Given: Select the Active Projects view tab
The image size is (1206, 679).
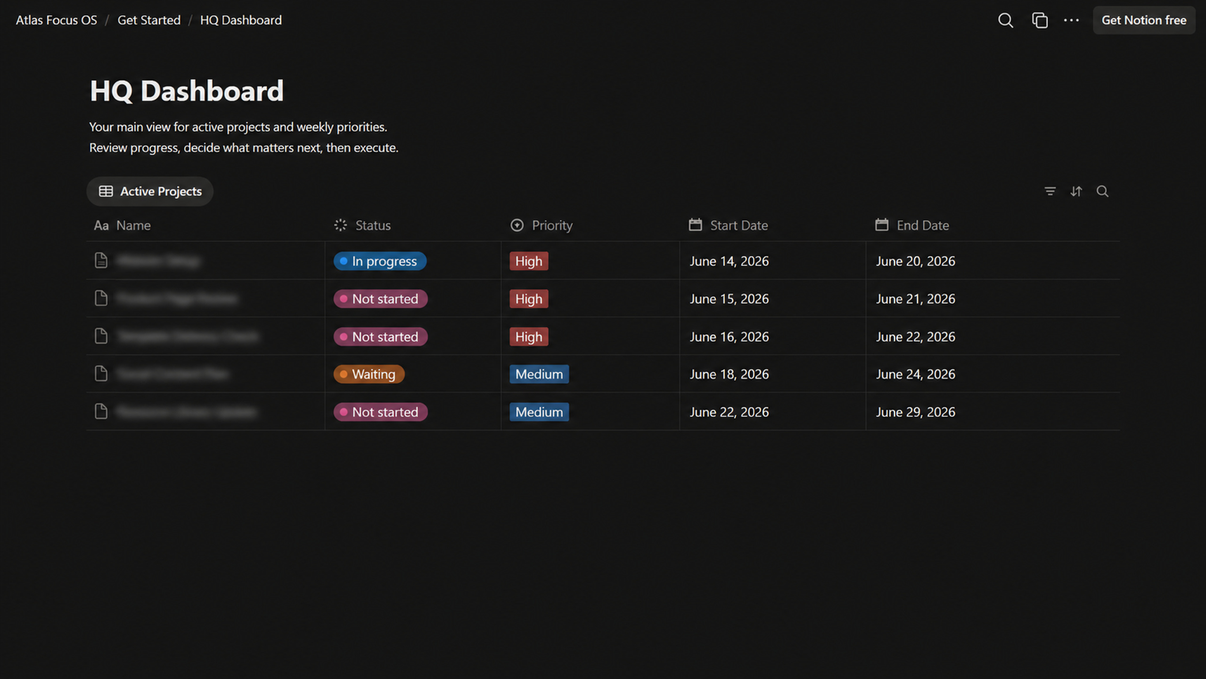Looking at the screenshot, I should [150, 191].
